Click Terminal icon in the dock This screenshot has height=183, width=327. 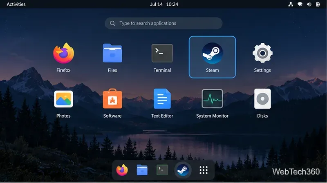(162, 170)
